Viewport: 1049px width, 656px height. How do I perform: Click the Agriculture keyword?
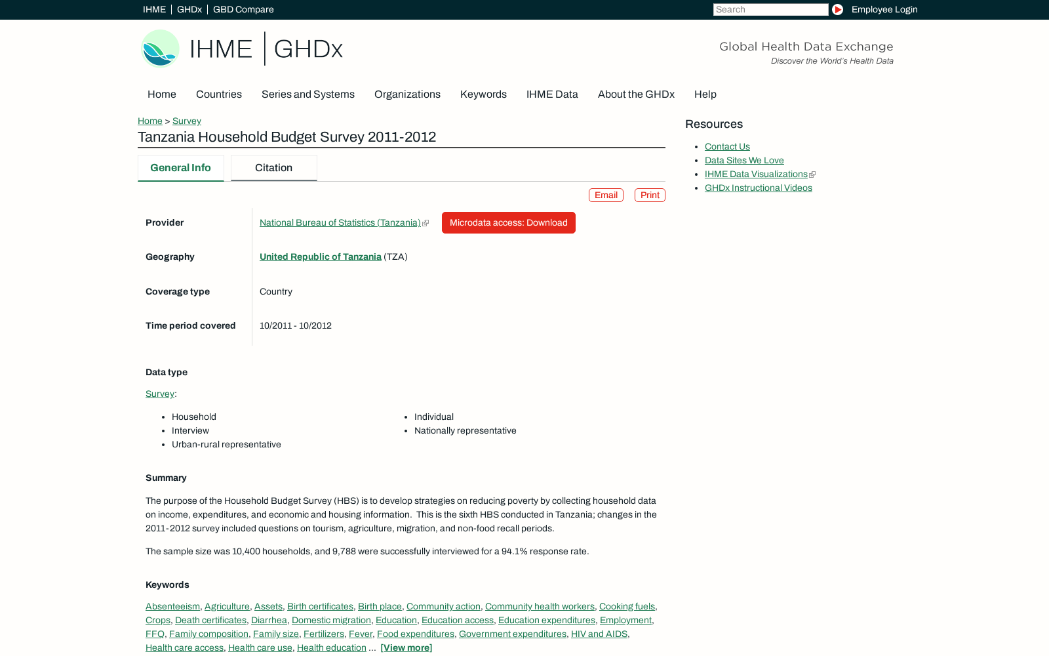coord(227,607)
